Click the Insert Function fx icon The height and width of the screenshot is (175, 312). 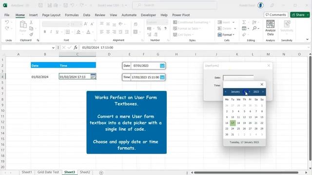(76, 48)
